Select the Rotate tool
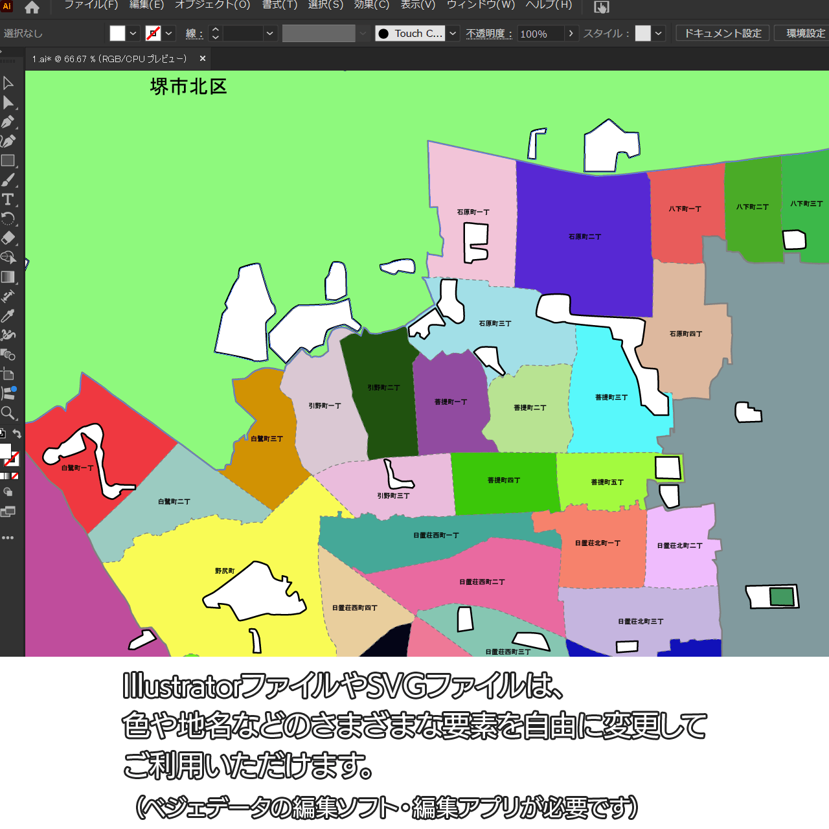This screenshot has height=829, width=829. point(8,219)
